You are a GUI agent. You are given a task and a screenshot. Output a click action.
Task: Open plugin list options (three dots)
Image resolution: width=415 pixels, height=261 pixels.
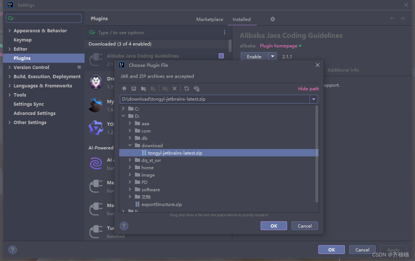coord(225,32)
